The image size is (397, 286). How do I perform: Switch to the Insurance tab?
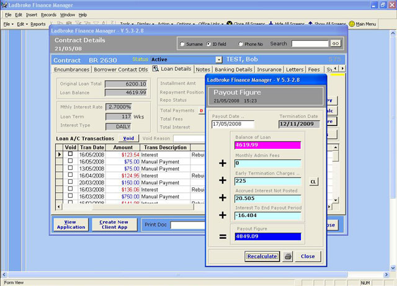[269, 69]
